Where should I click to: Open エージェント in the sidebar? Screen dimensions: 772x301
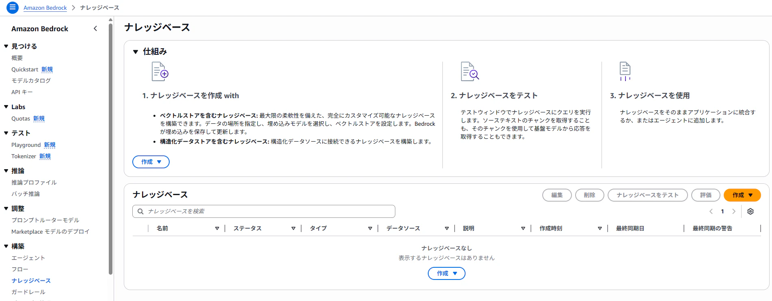(x=28, y=258)
